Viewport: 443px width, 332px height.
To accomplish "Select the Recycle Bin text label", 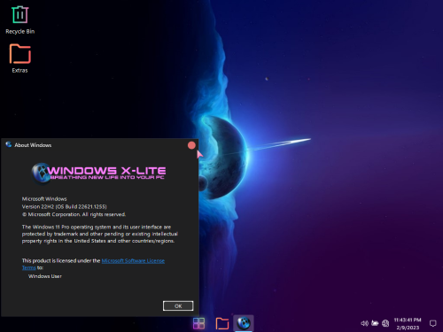I will click(x=20, y=31).
